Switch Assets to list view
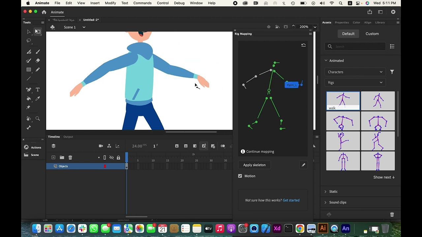The image size is (422, 237). [392, 46]
